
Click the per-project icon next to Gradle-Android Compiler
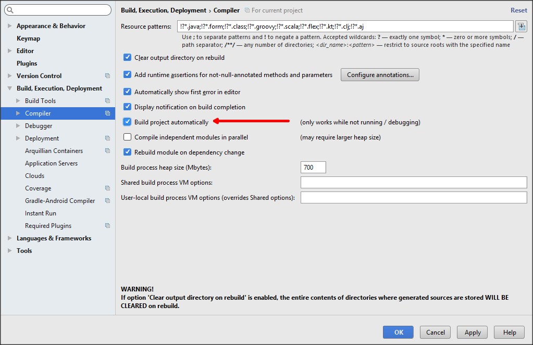pyautogui.click(x=107, y=200)
